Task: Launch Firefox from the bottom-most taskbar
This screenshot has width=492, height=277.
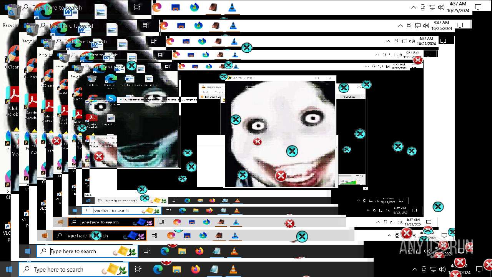Action: pos(195,269)
